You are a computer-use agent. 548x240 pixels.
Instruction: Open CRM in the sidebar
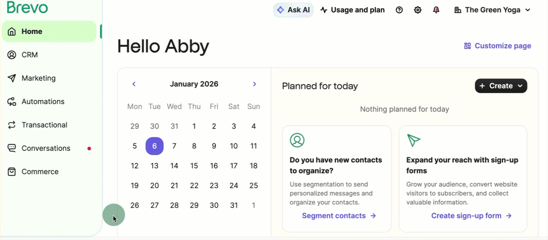pyautogui.click(x=30, y=55)
